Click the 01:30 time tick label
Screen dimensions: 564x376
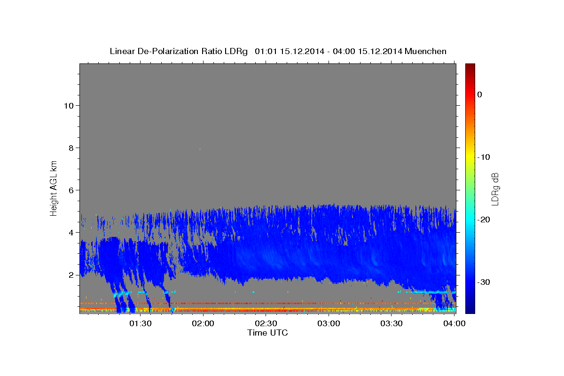click(141, 323)
